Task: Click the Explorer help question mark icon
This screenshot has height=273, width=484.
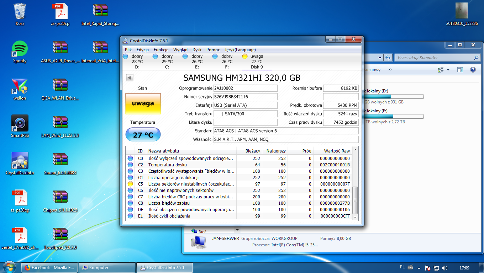Action: pos(473,70)
